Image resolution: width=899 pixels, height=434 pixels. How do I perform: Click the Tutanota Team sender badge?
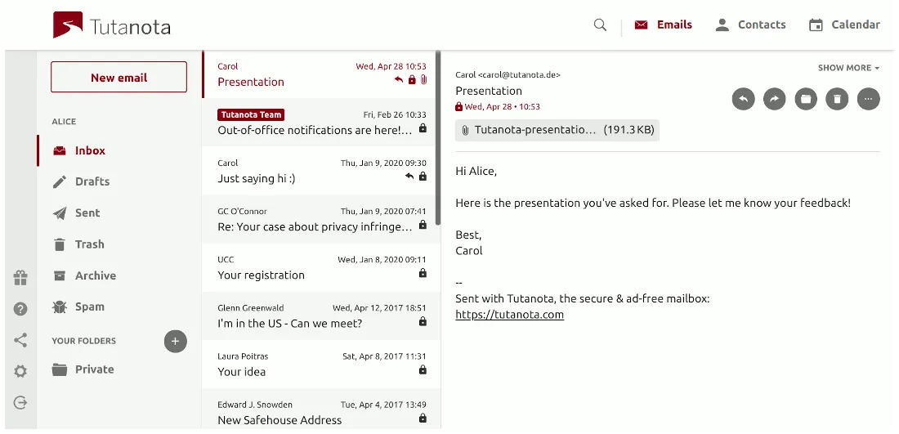tap(251, 114)
